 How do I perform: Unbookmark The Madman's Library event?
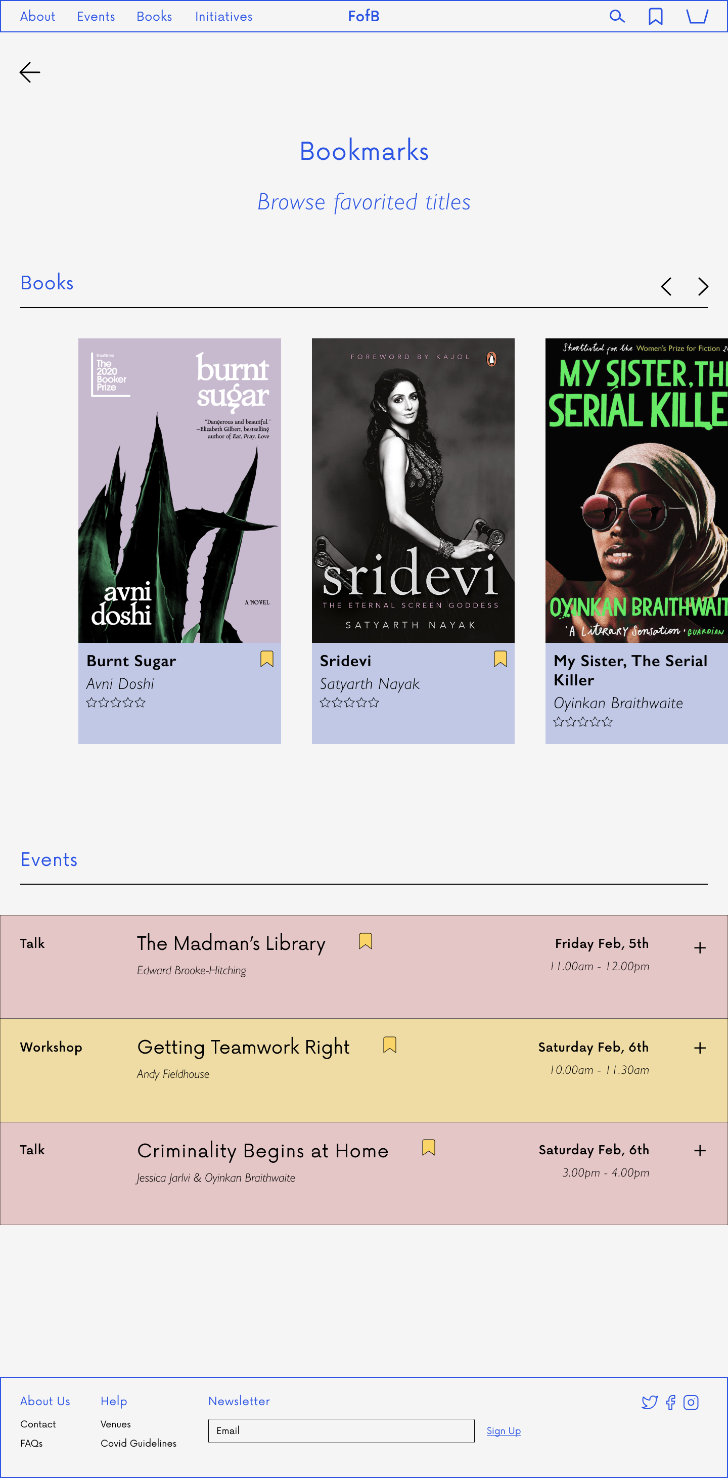point(366,941)
